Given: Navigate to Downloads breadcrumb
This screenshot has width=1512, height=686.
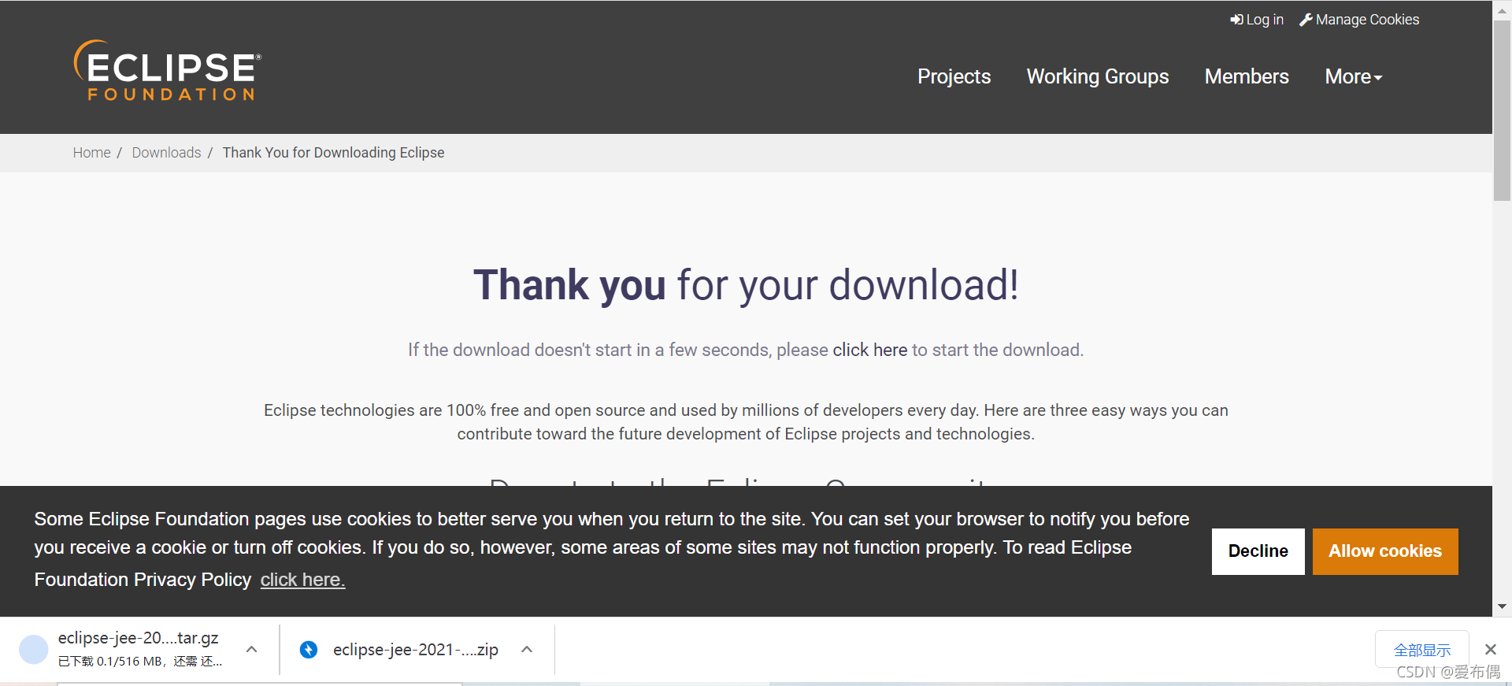Looking at the screenshot, I should [x=166, y=153].
